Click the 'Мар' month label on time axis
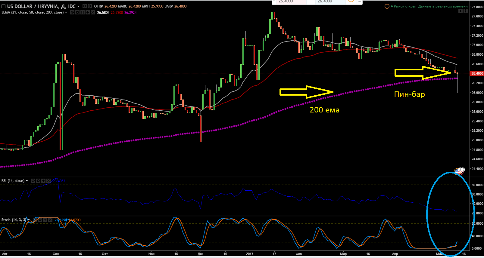484x258 pixels. 343,254
